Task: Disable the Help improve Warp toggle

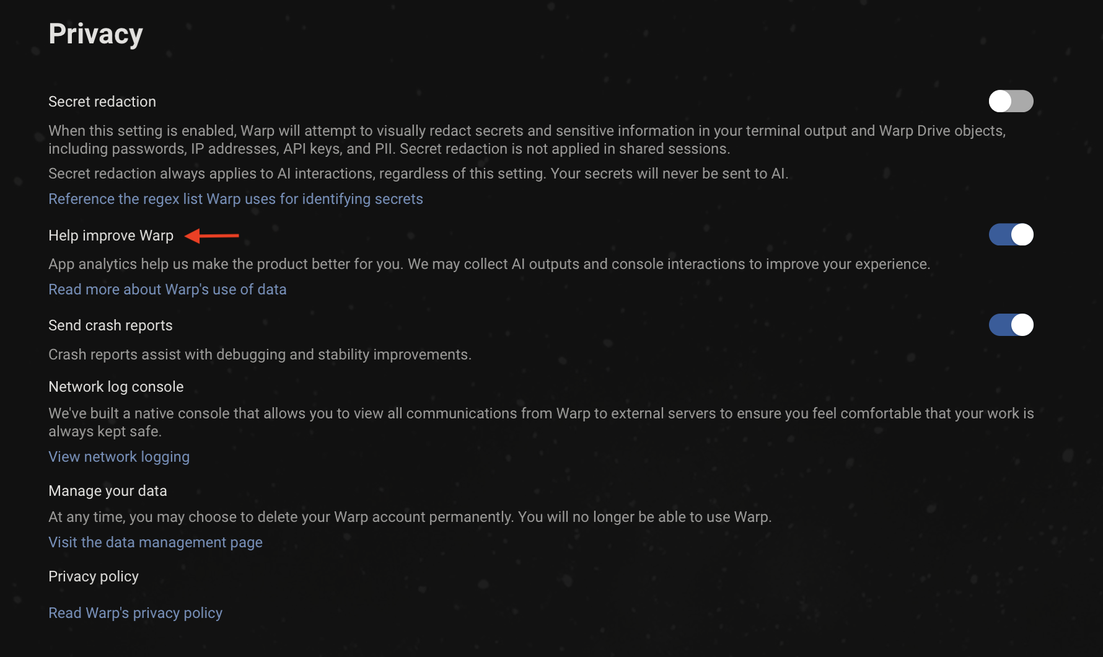Action: click(x=1011, y=235)
